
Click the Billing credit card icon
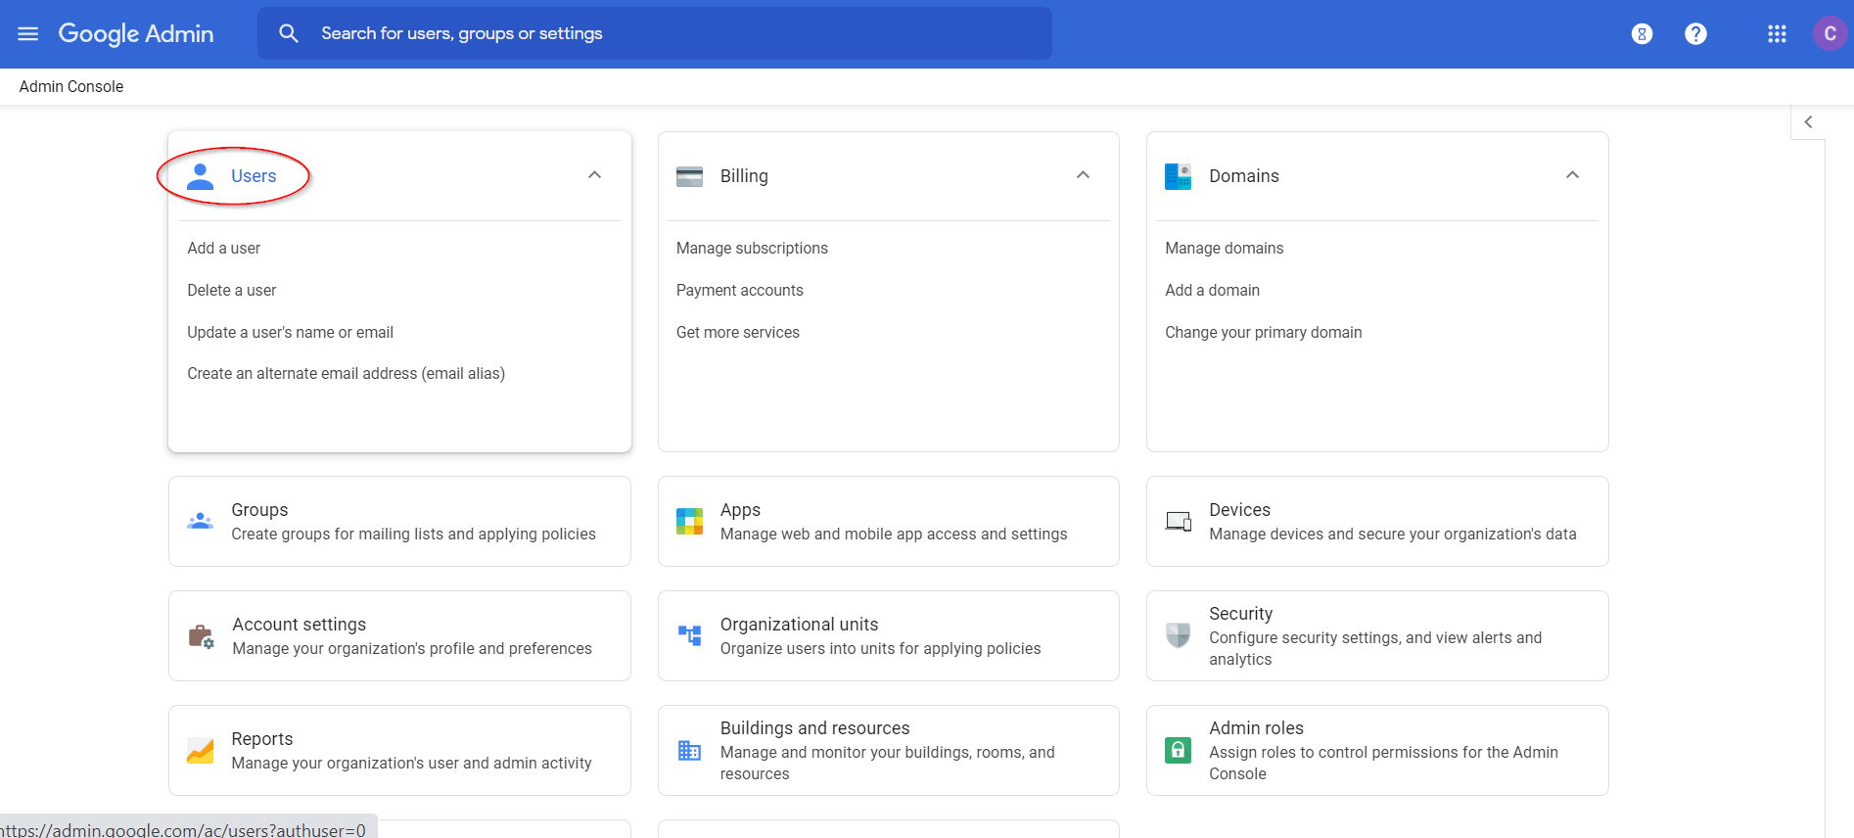[x=689, y=176]
